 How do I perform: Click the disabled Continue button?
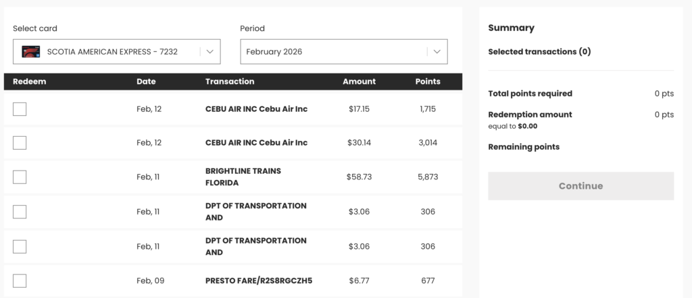(580, 186)
